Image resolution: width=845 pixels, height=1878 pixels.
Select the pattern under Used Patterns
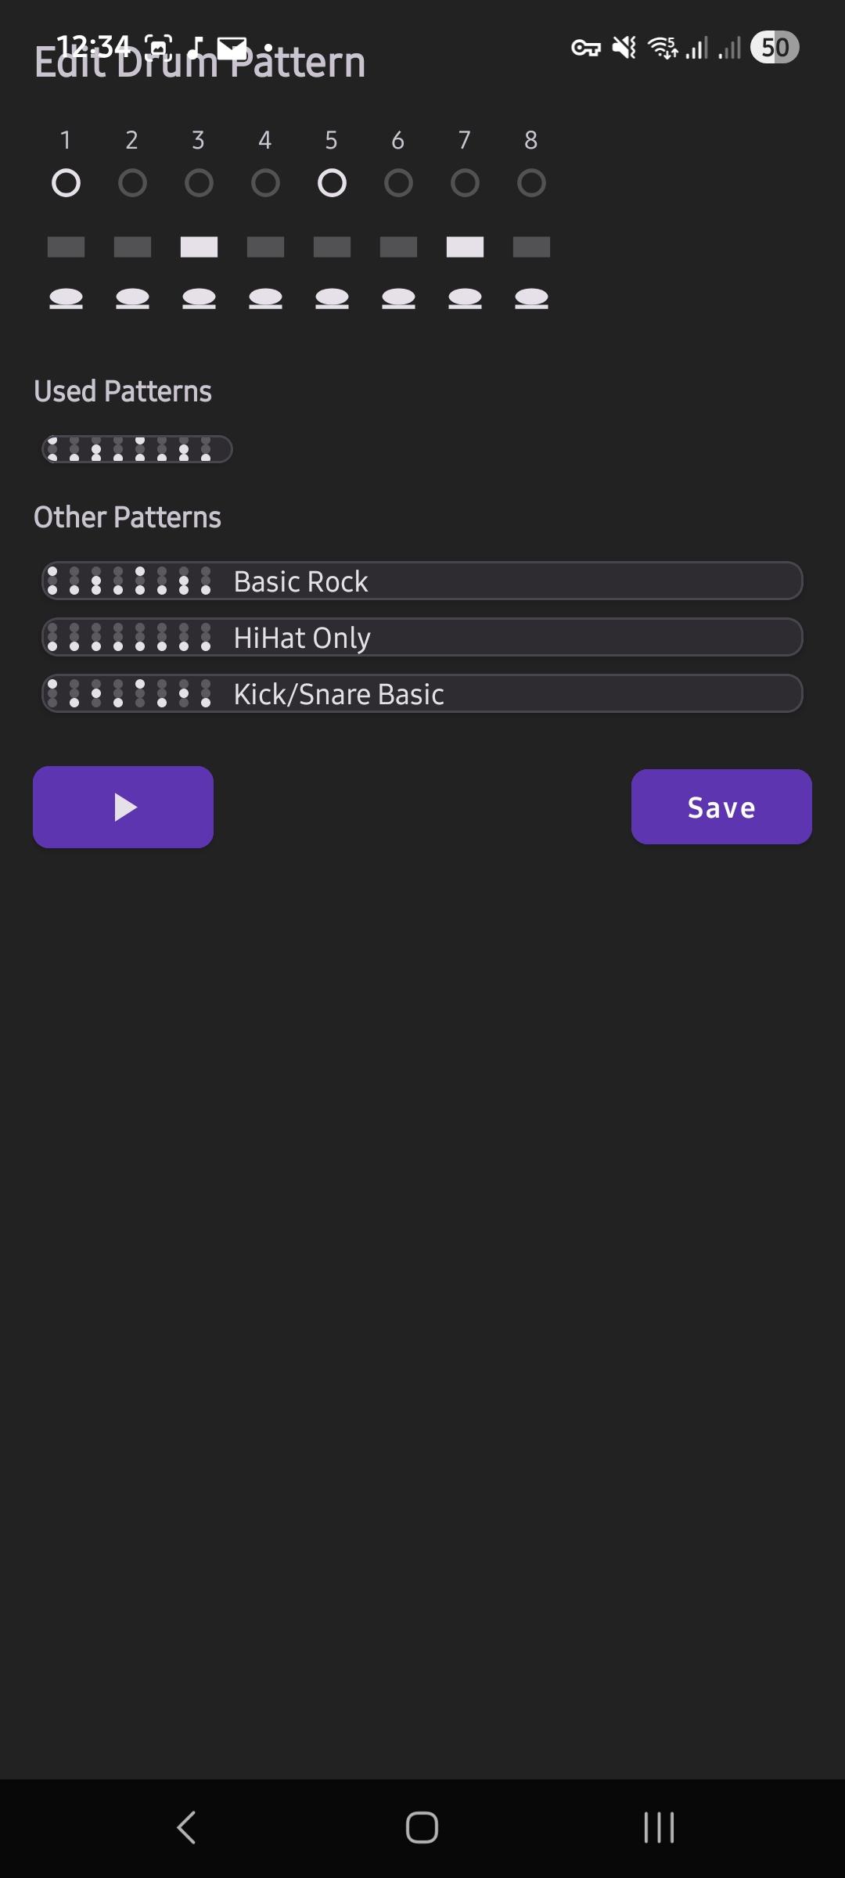(137, 449)
